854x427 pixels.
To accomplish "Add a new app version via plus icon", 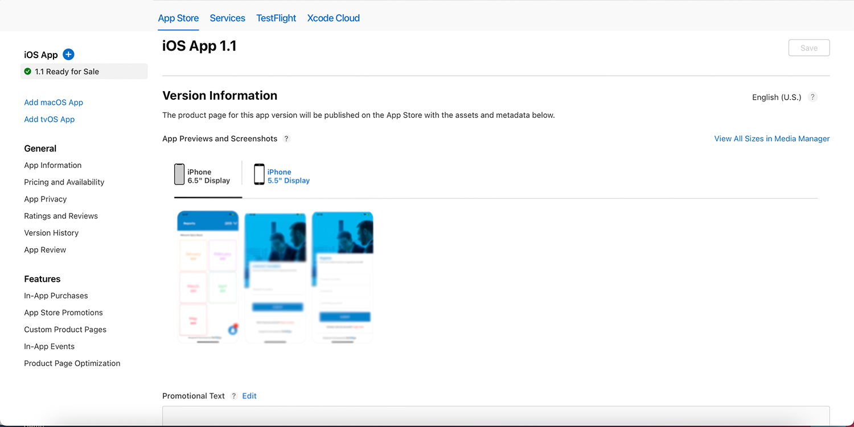I will (68, 55).
